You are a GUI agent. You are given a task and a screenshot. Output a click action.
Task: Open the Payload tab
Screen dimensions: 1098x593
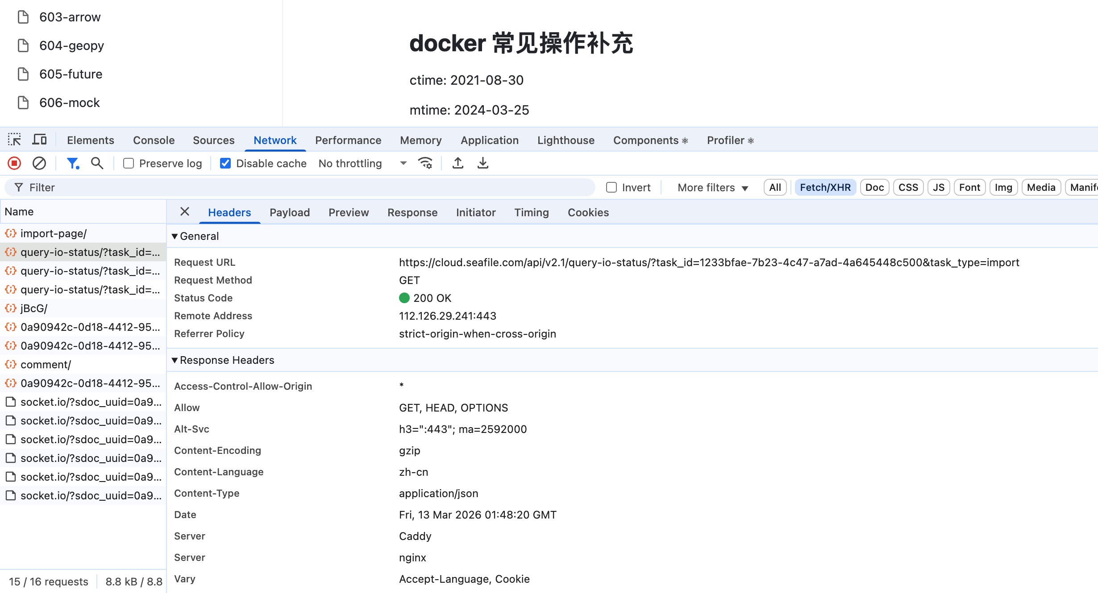(290, 213)
